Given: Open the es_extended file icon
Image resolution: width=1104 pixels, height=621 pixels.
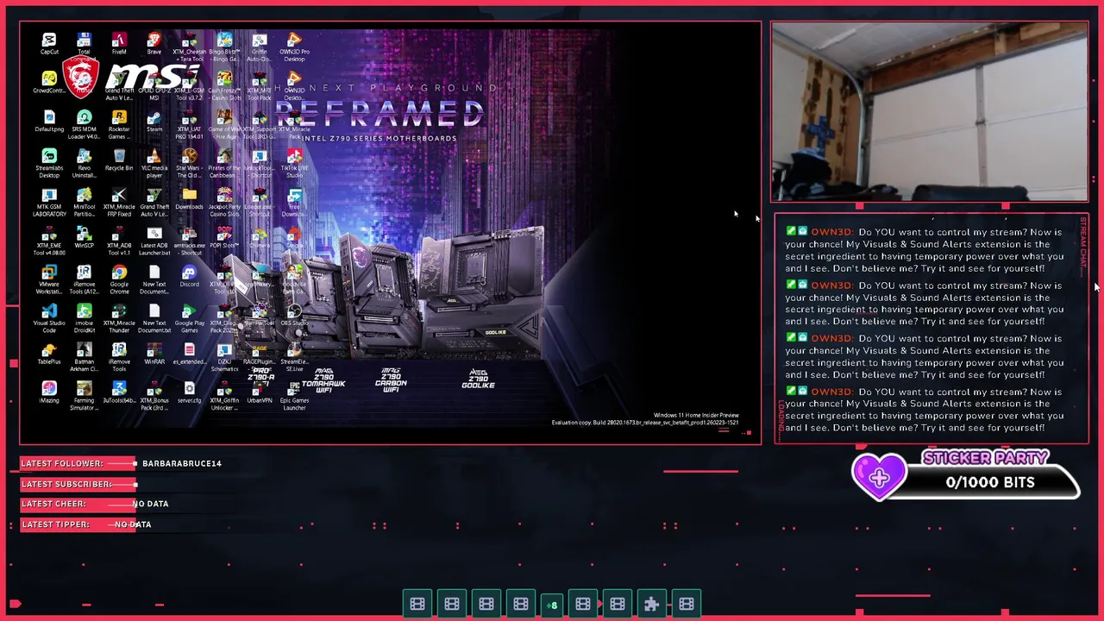Looking at the screenshot, I should pyautogui.click(x=189, y=354).
